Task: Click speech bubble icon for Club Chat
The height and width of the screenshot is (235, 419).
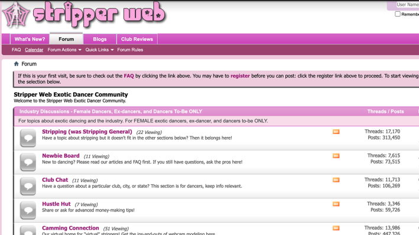Action: point(28,186)
